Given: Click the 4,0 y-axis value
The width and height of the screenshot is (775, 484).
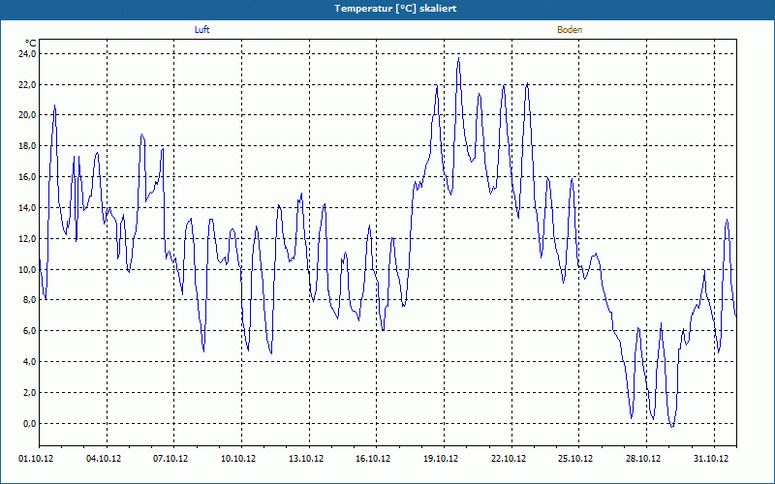Looking at the screenshot, I should 29,361.
